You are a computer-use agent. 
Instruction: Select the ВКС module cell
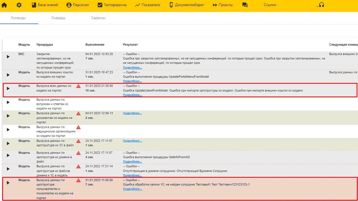[x=21, y=54]
